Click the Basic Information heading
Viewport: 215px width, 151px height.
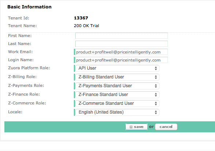(x=29, y=7)
